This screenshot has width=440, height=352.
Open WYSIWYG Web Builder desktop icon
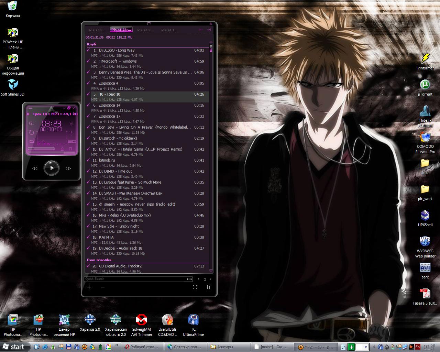(x=425, y=246)
